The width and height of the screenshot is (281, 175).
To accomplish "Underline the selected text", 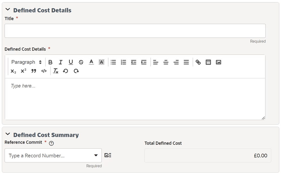I will [x=71, y=62].
